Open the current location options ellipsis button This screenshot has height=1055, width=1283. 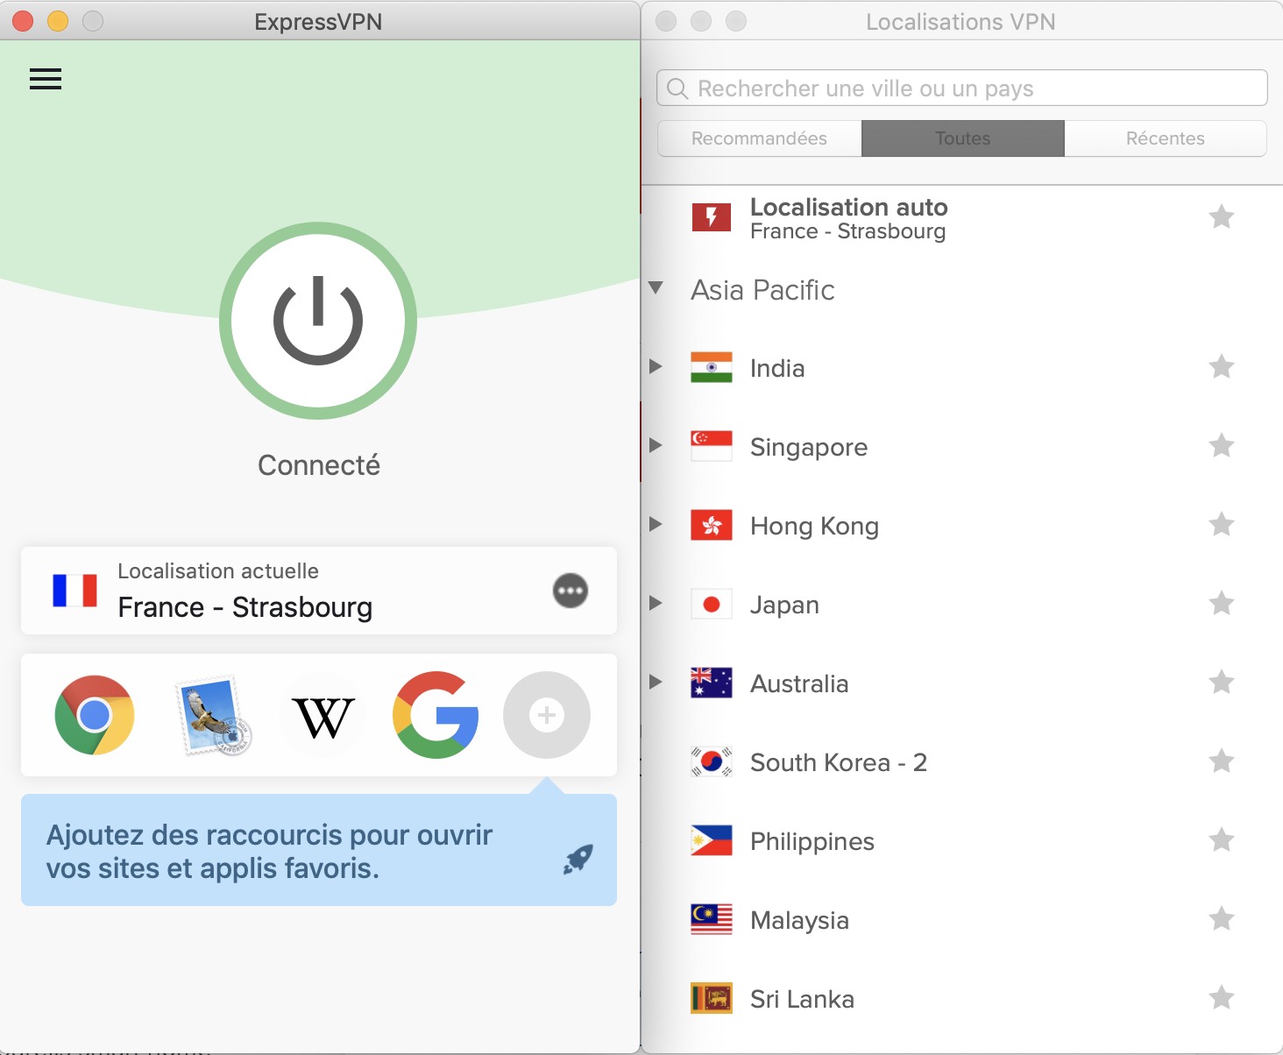571,591
